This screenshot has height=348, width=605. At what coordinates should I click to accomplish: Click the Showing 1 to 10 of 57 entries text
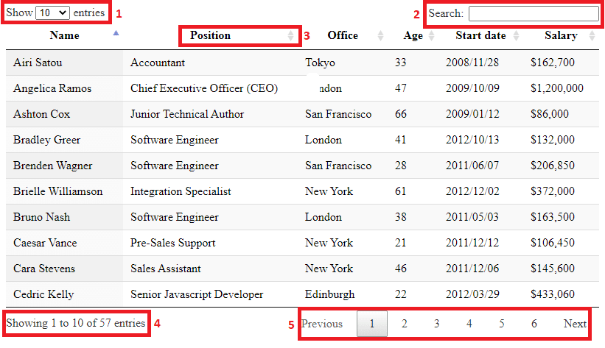click(76, 323)
